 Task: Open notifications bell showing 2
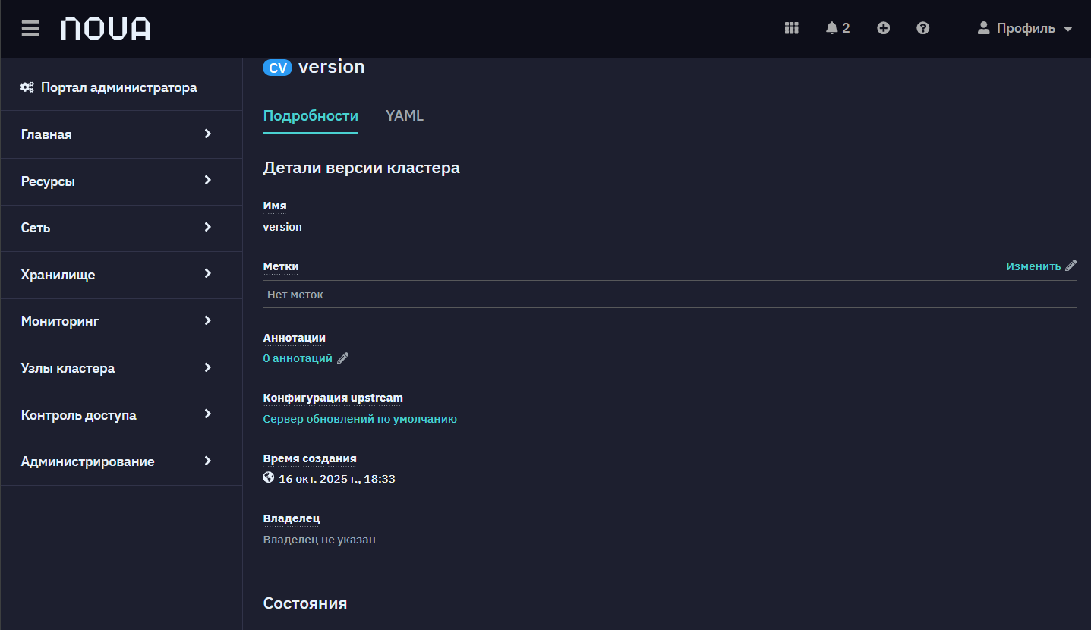837,28
